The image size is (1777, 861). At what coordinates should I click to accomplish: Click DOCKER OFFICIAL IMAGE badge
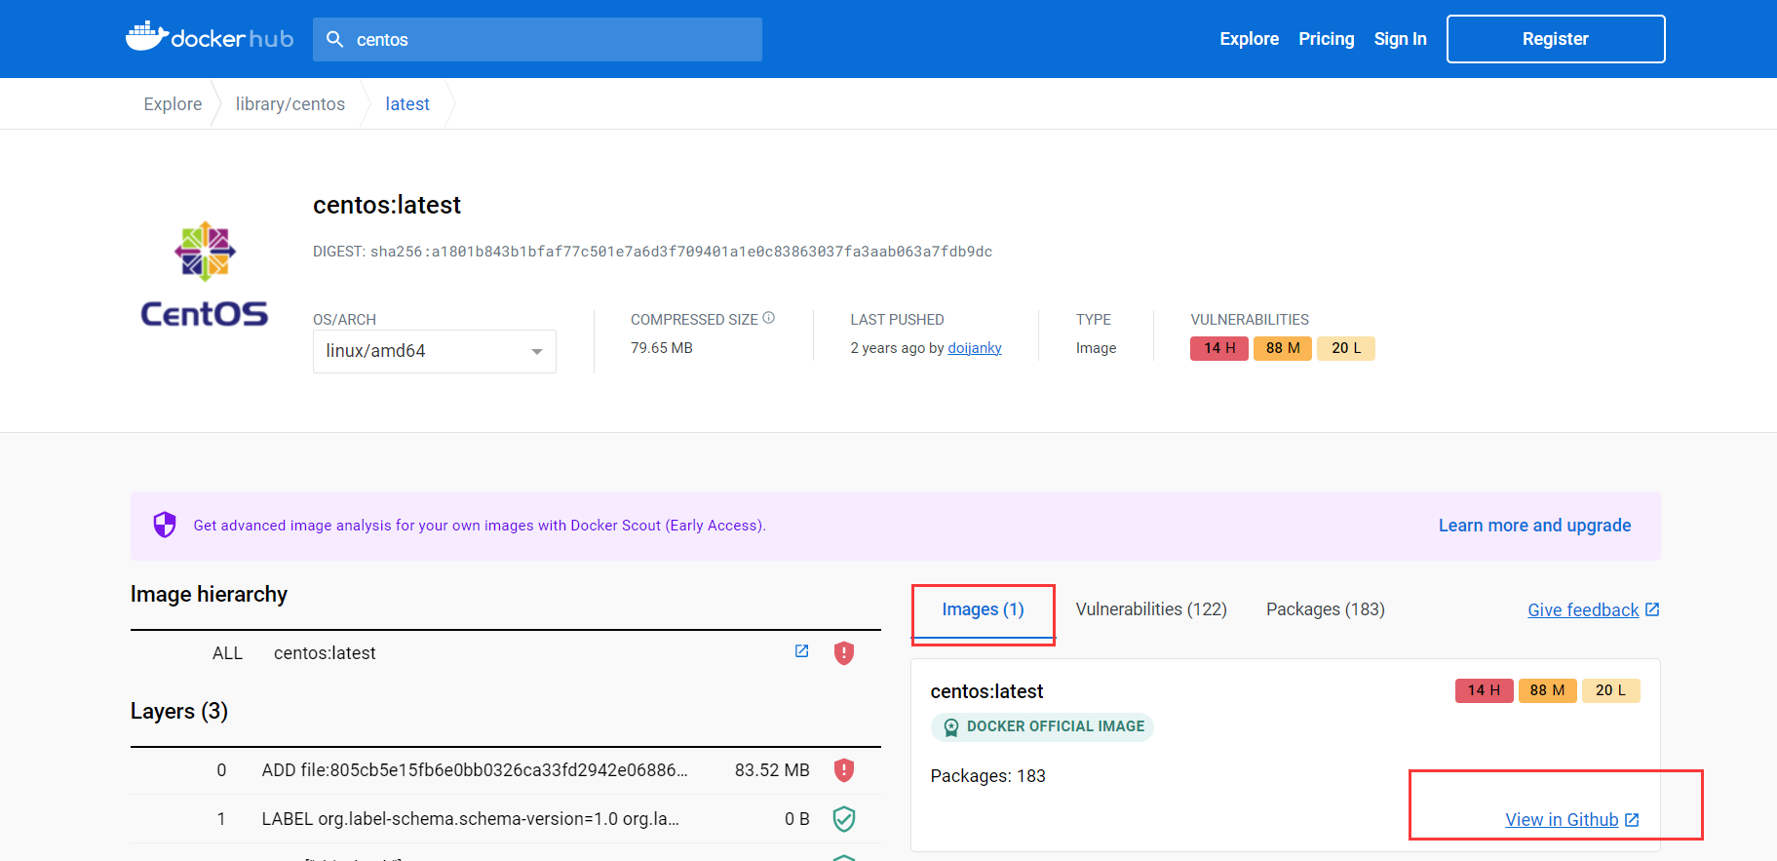click(1042, 727)
